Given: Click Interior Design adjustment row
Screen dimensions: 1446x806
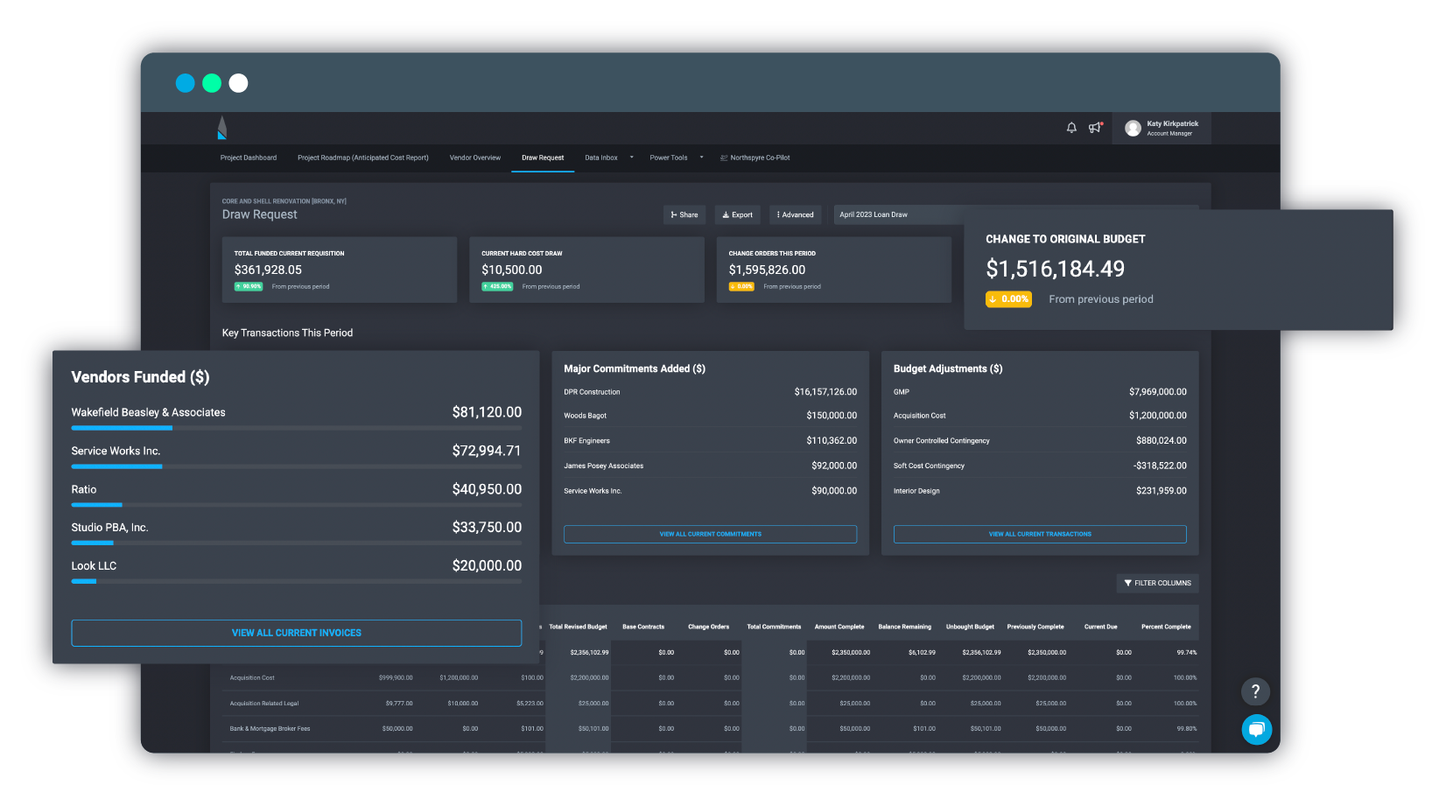Looking at the screenshot, I should 1040,491.
